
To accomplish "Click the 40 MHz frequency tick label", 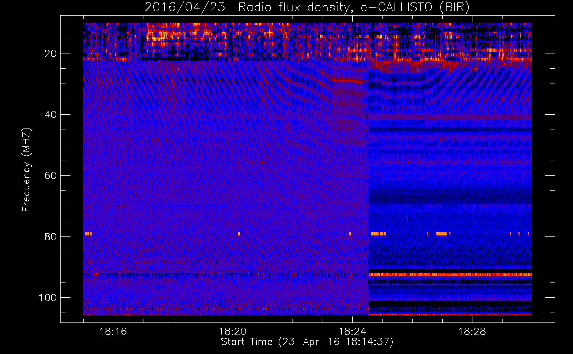I will click(x=51, y=115).
